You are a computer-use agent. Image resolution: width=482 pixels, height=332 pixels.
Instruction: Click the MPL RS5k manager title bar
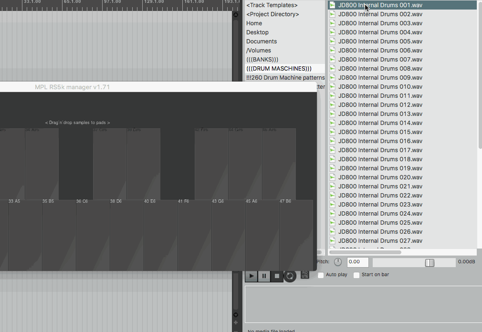pyautogui.click(x=158, y=87)
